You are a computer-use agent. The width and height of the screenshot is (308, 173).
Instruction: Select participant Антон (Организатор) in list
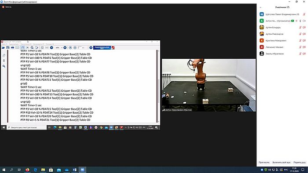282,21
